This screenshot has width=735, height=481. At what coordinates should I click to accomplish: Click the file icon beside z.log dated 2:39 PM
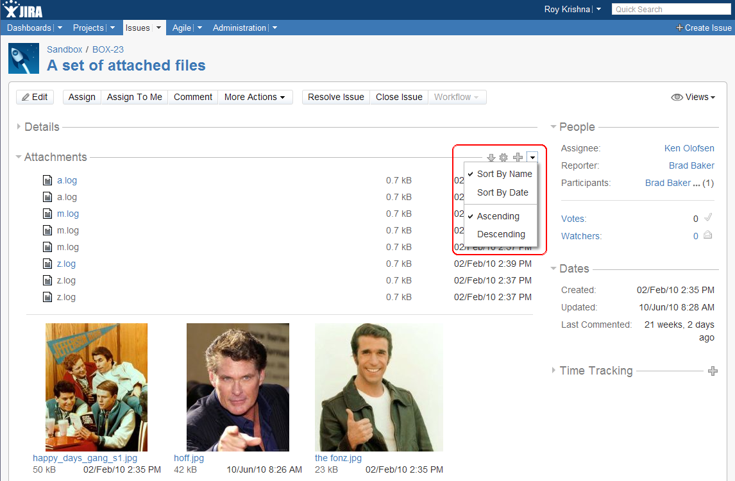click(47, 264)
